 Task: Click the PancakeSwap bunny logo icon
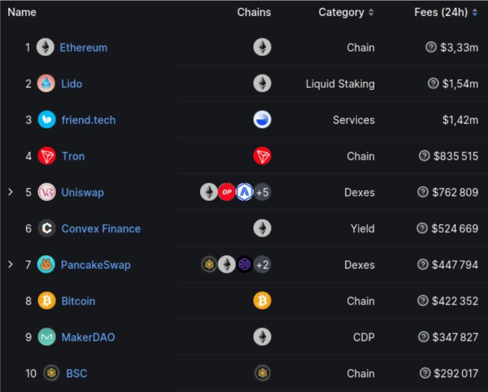(x=46, y=265)
